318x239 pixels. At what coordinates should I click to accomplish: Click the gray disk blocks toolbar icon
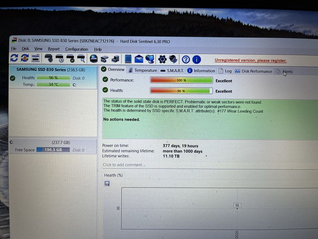(x=104, y=59)
